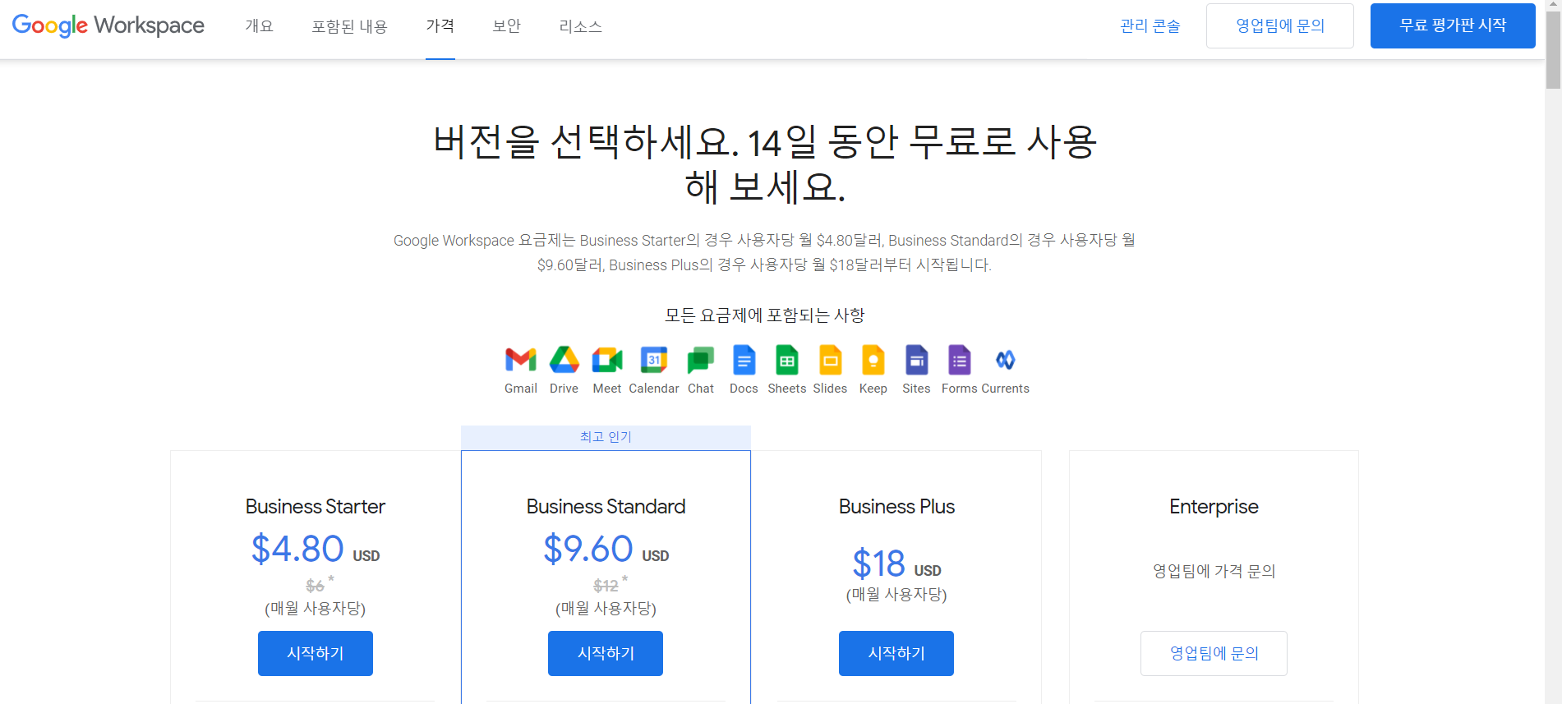
Task: Click the Google Workspace logo
Action: 108,25
